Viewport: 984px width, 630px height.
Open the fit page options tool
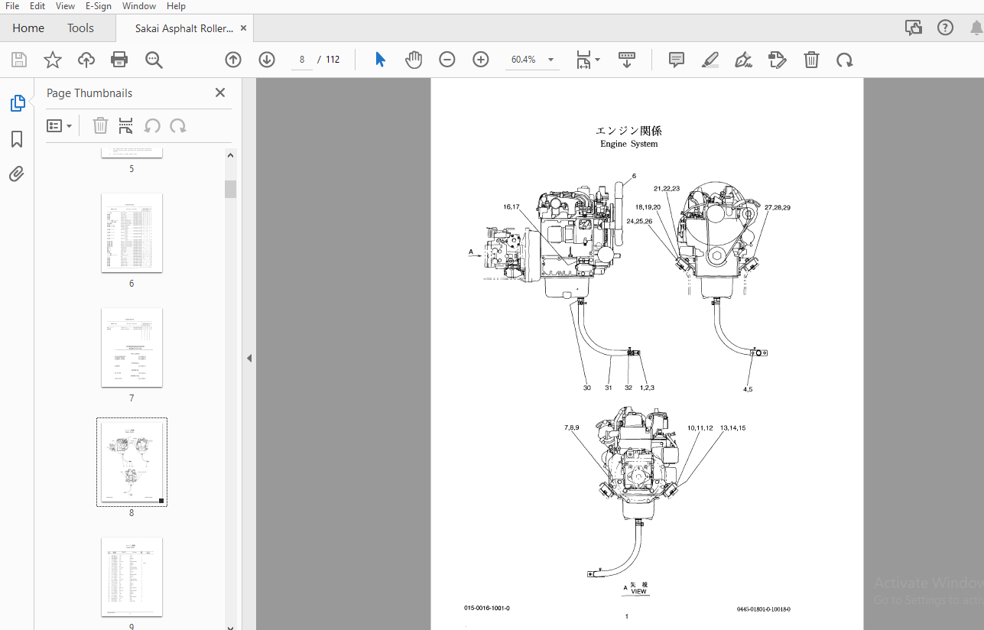(583, 60)
